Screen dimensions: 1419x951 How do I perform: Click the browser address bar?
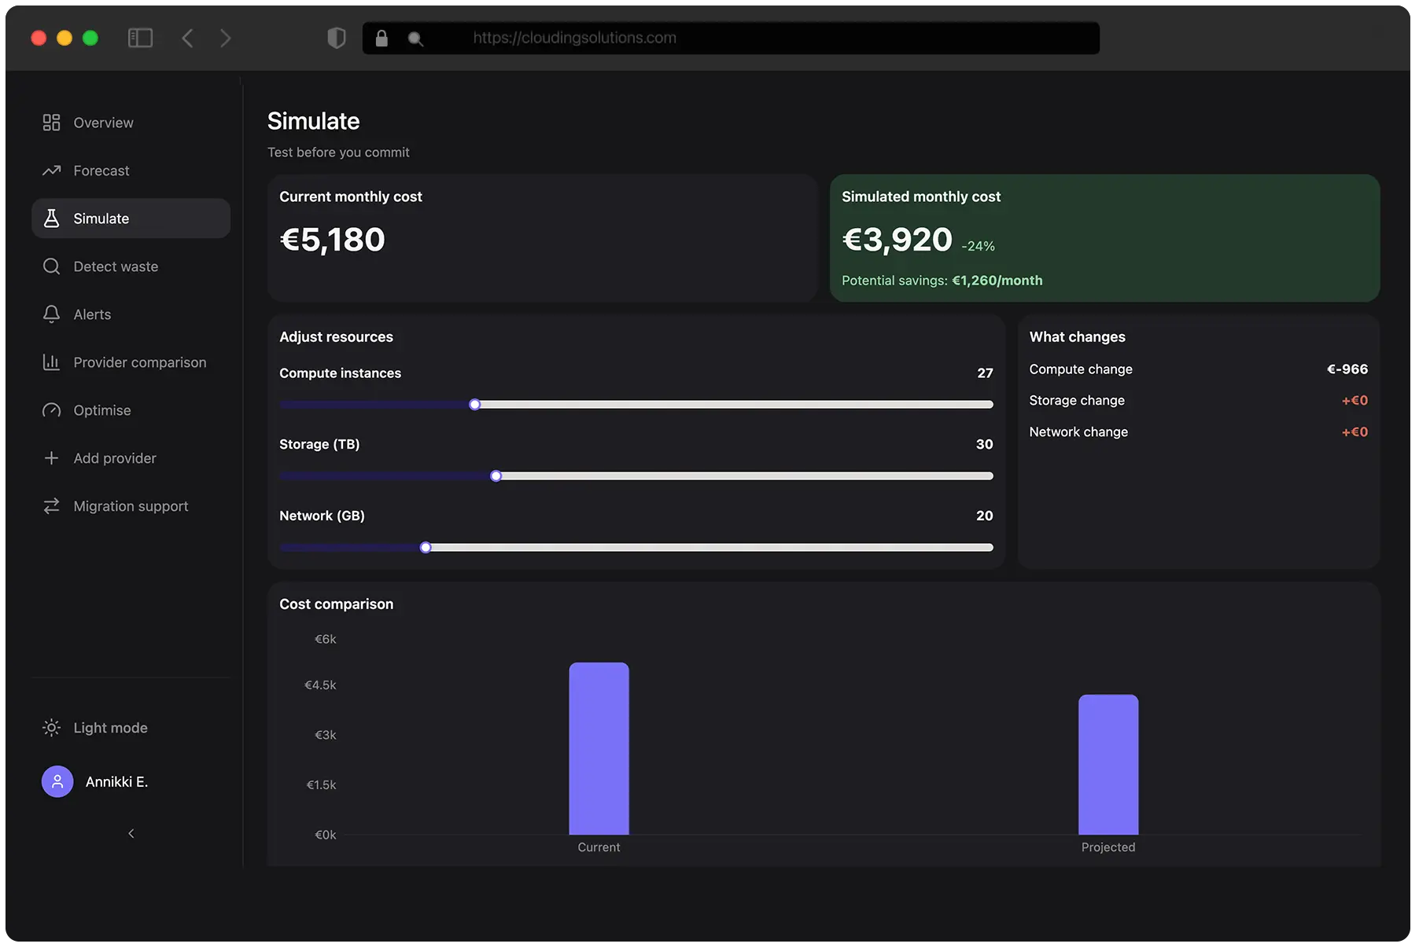point(730,38)
